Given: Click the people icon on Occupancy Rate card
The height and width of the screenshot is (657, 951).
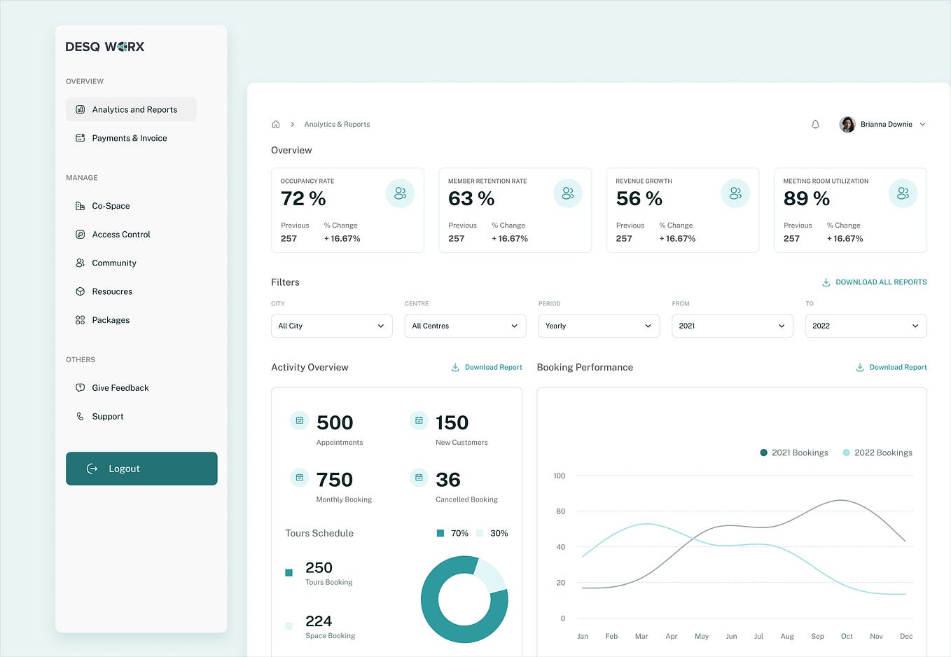Looking at the screenshot, I should [x=400, y=193].
